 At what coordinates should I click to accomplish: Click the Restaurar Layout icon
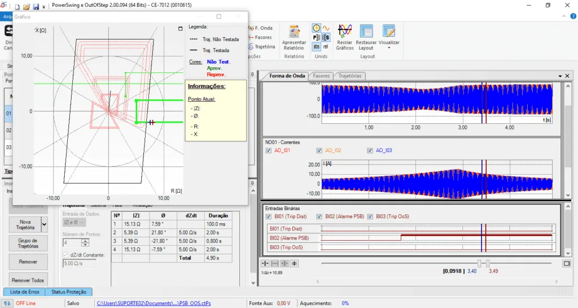(366, 32)
